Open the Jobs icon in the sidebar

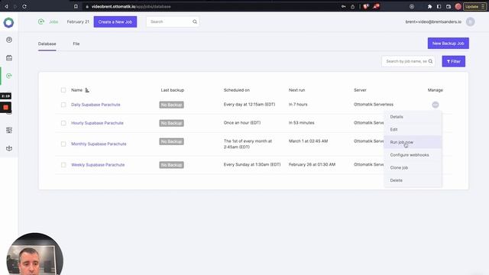tap(9, 76)
